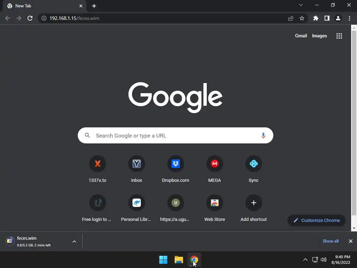Click the feces.wim download file name
Screen dimensions: 357x268
[26, 238]
